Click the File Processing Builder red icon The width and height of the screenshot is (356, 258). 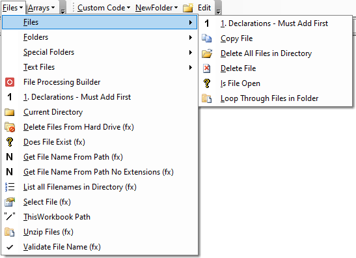(10, 82)
